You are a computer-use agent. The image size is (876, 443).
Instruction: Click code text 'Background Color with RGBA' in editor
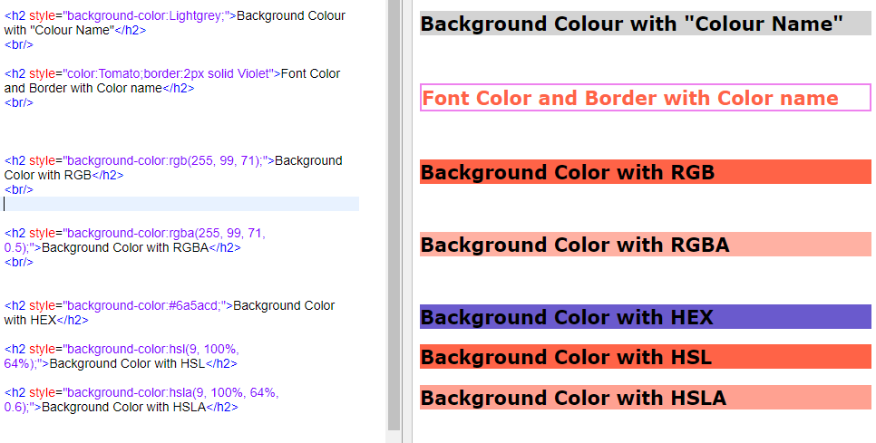125,247
